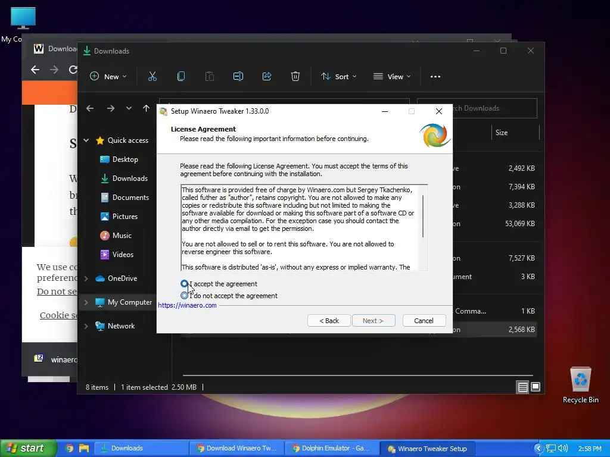Collapse the Quick access tree node
This screenshot has height=457, width=610.
coord(86,140)
